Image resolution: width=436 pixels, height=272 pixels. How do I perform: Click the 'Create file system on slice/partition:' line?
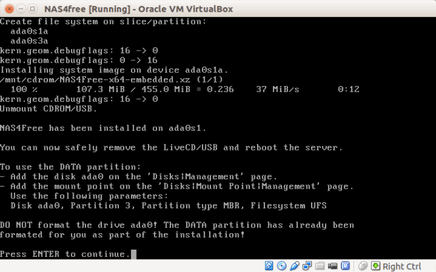103,22
